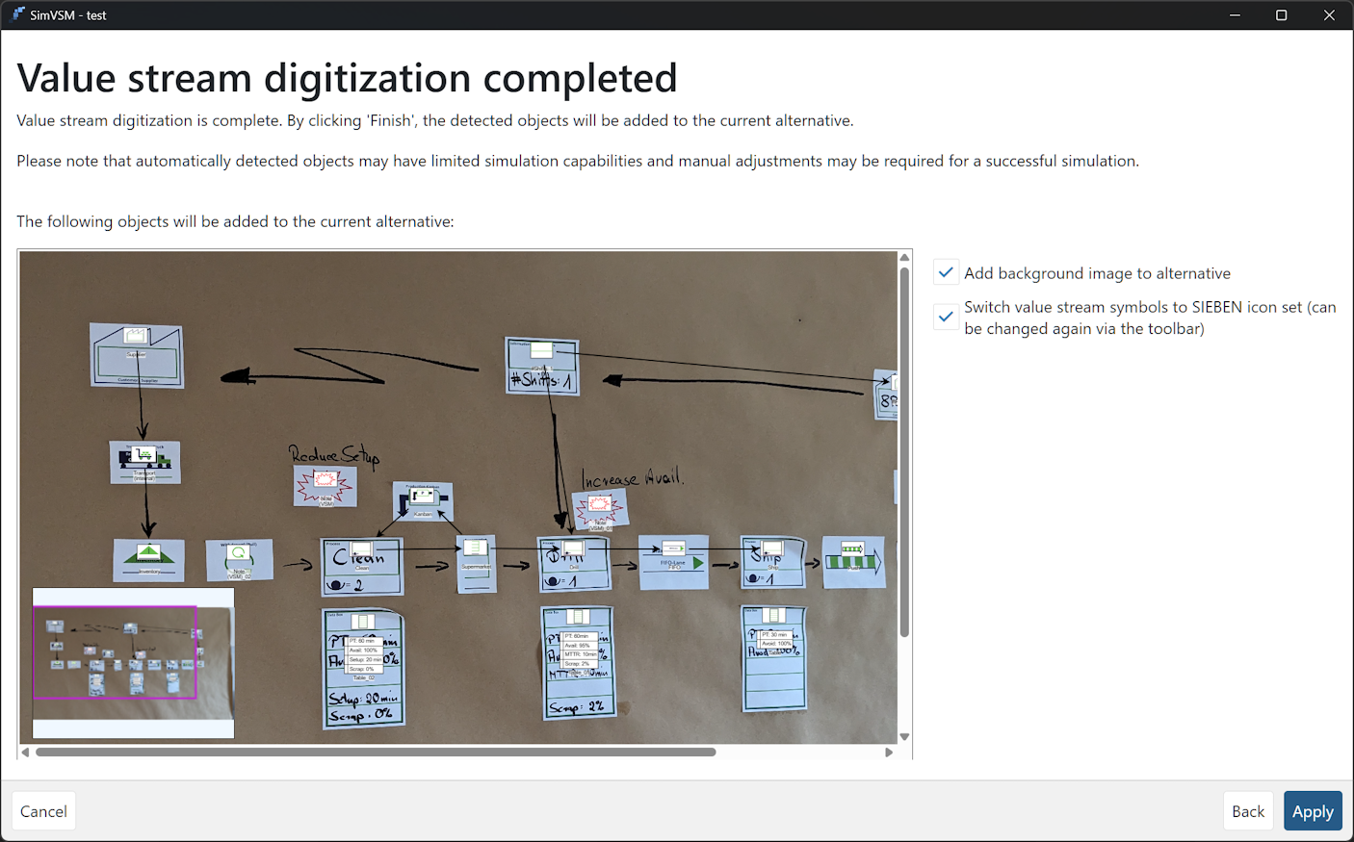Click the Clean process box
This screenshot has width=1354, height=842.
pos(362,566)
